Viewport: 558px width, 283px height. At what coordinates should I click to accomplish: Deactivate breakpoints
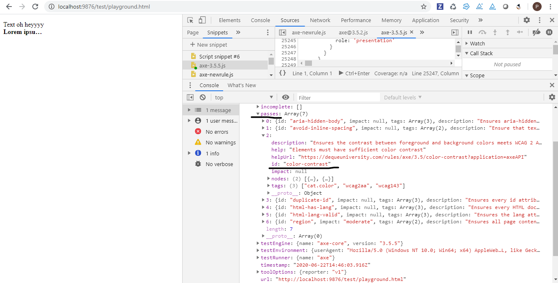coord(537,32)
